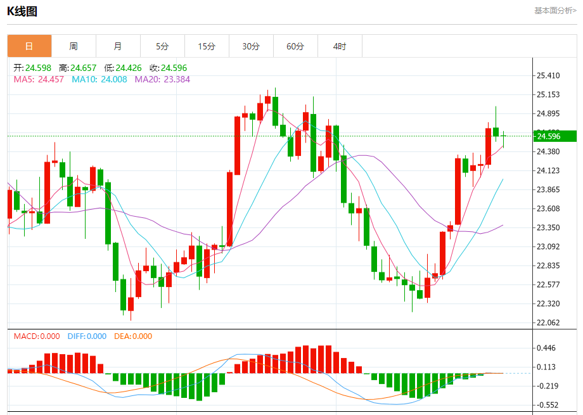Switch to the 周 weekly tab
Screen dimensions: 583x415
click(74, 46)
